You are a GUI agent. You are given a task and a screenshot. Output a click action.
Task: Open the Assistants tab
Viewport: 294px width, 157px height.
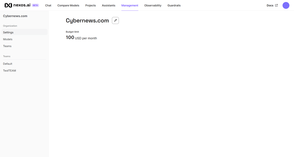click(109, 5)
